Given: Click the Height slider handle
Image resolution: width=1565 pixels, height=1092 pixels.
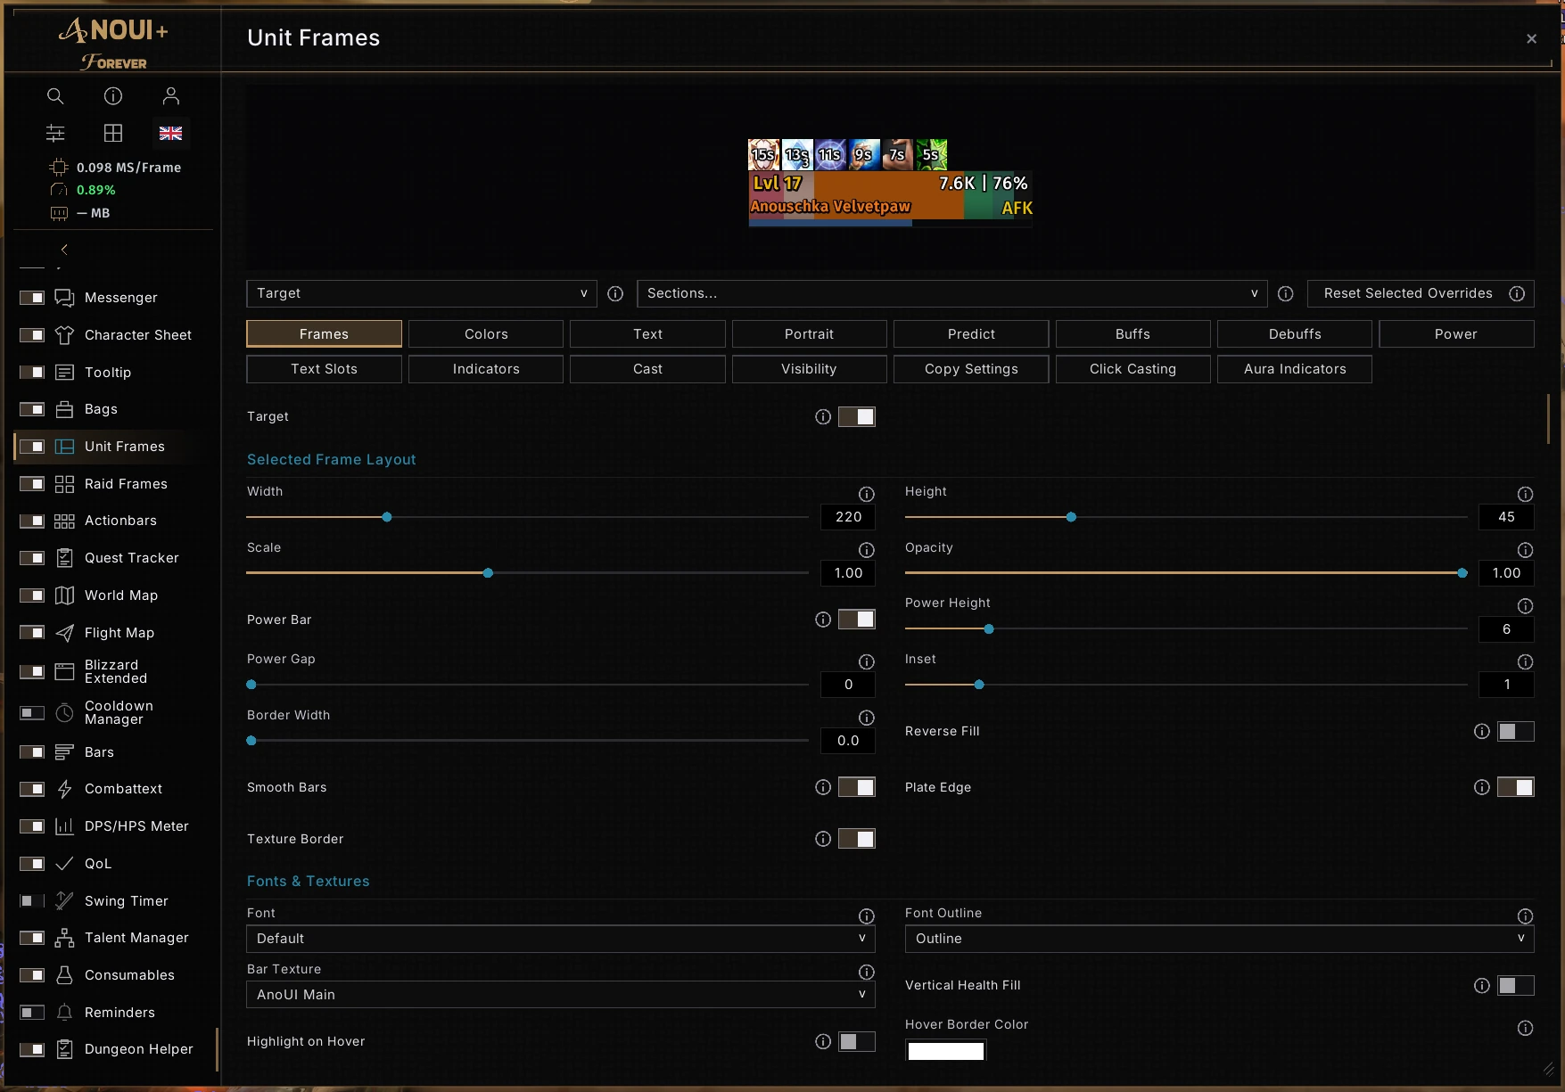Looking at the screenshot, I should click(1071, 517).
